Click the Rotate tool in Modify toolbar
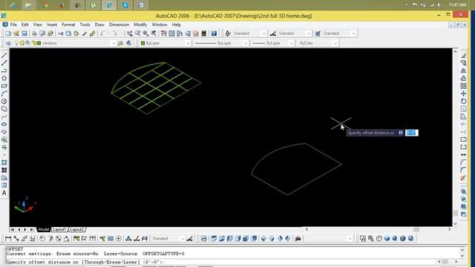475x267 pixels. click(463, 102)
